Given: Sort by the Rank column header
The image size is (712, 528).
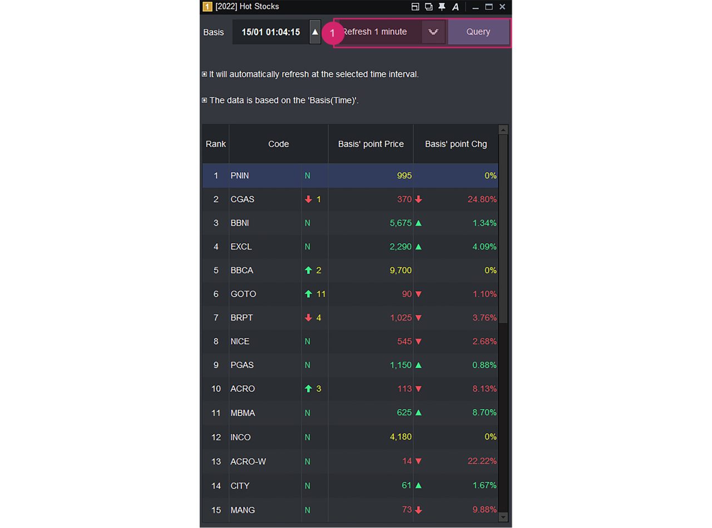Looking at the screenshot, I should pyautogui.click(x=215, y=144).
